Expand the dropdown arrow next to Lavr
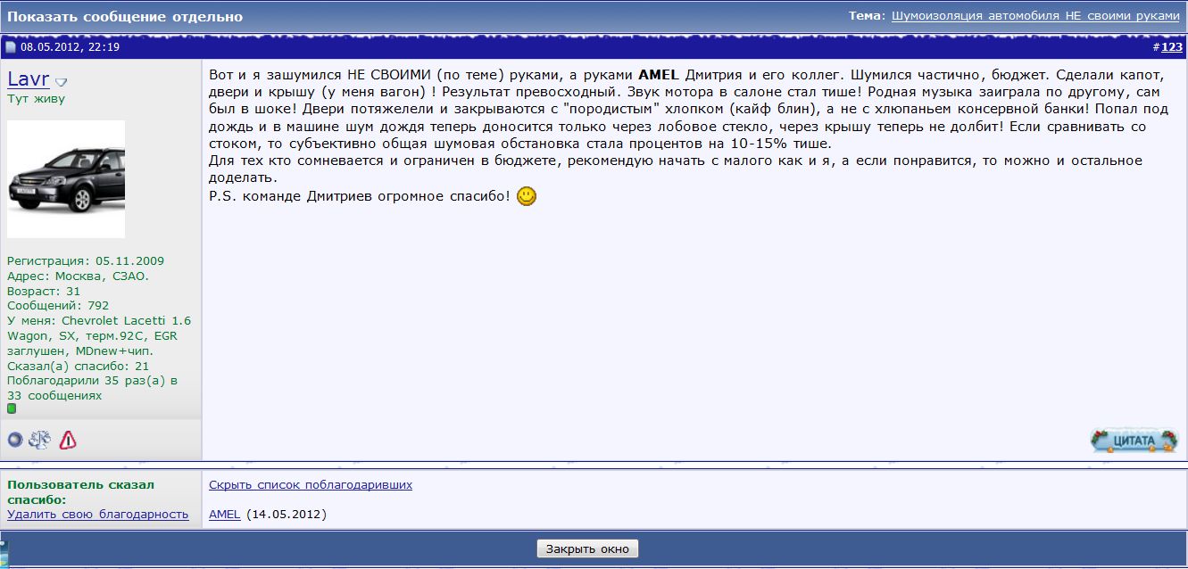 (62, 82)
